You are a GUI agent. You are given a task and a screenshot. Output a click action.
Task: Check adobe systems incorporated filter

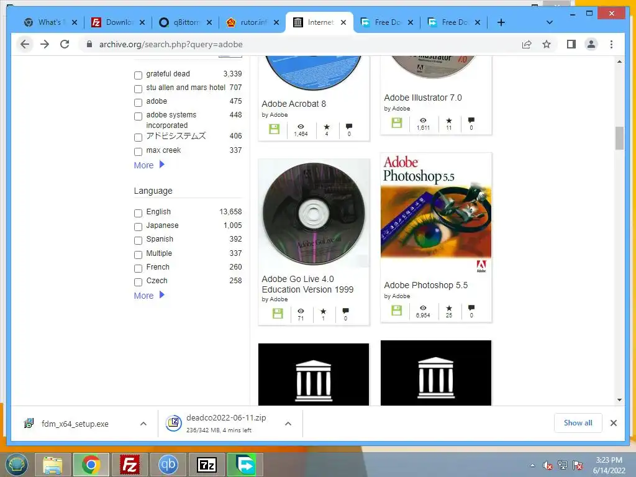click(x=139, y=116)
